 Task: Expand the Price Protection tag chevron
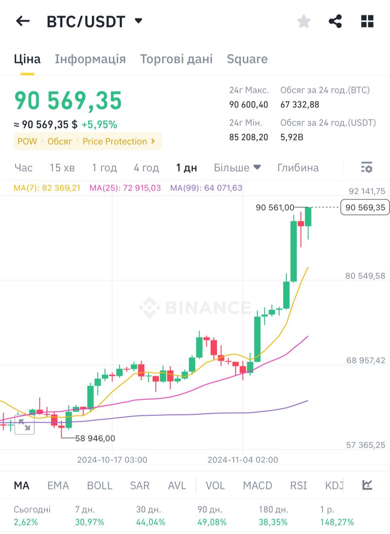[x=153, y=141]
